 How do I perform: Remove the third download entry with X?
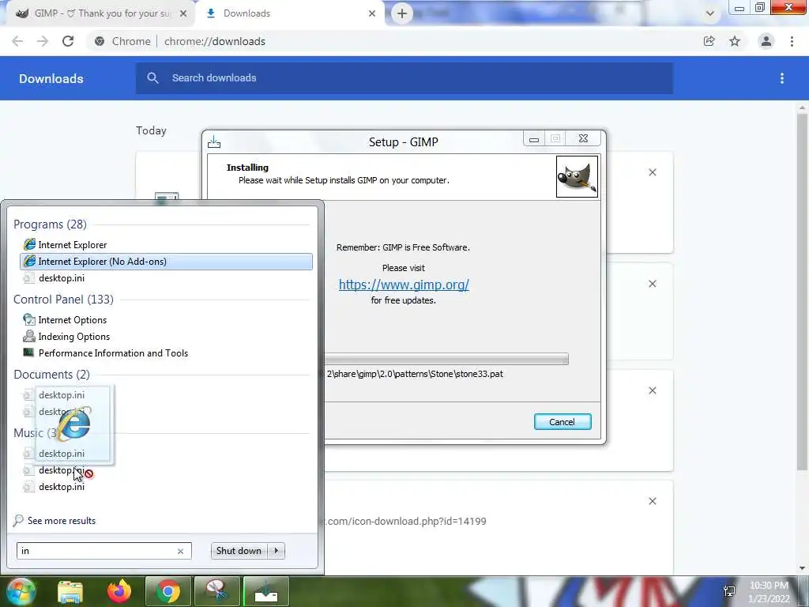(652, 390)
